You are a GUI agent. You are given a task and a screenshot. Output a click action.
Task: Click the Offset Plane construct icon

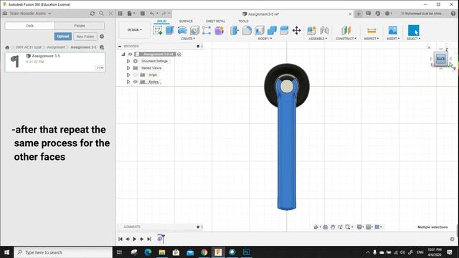tap(346, 30)
